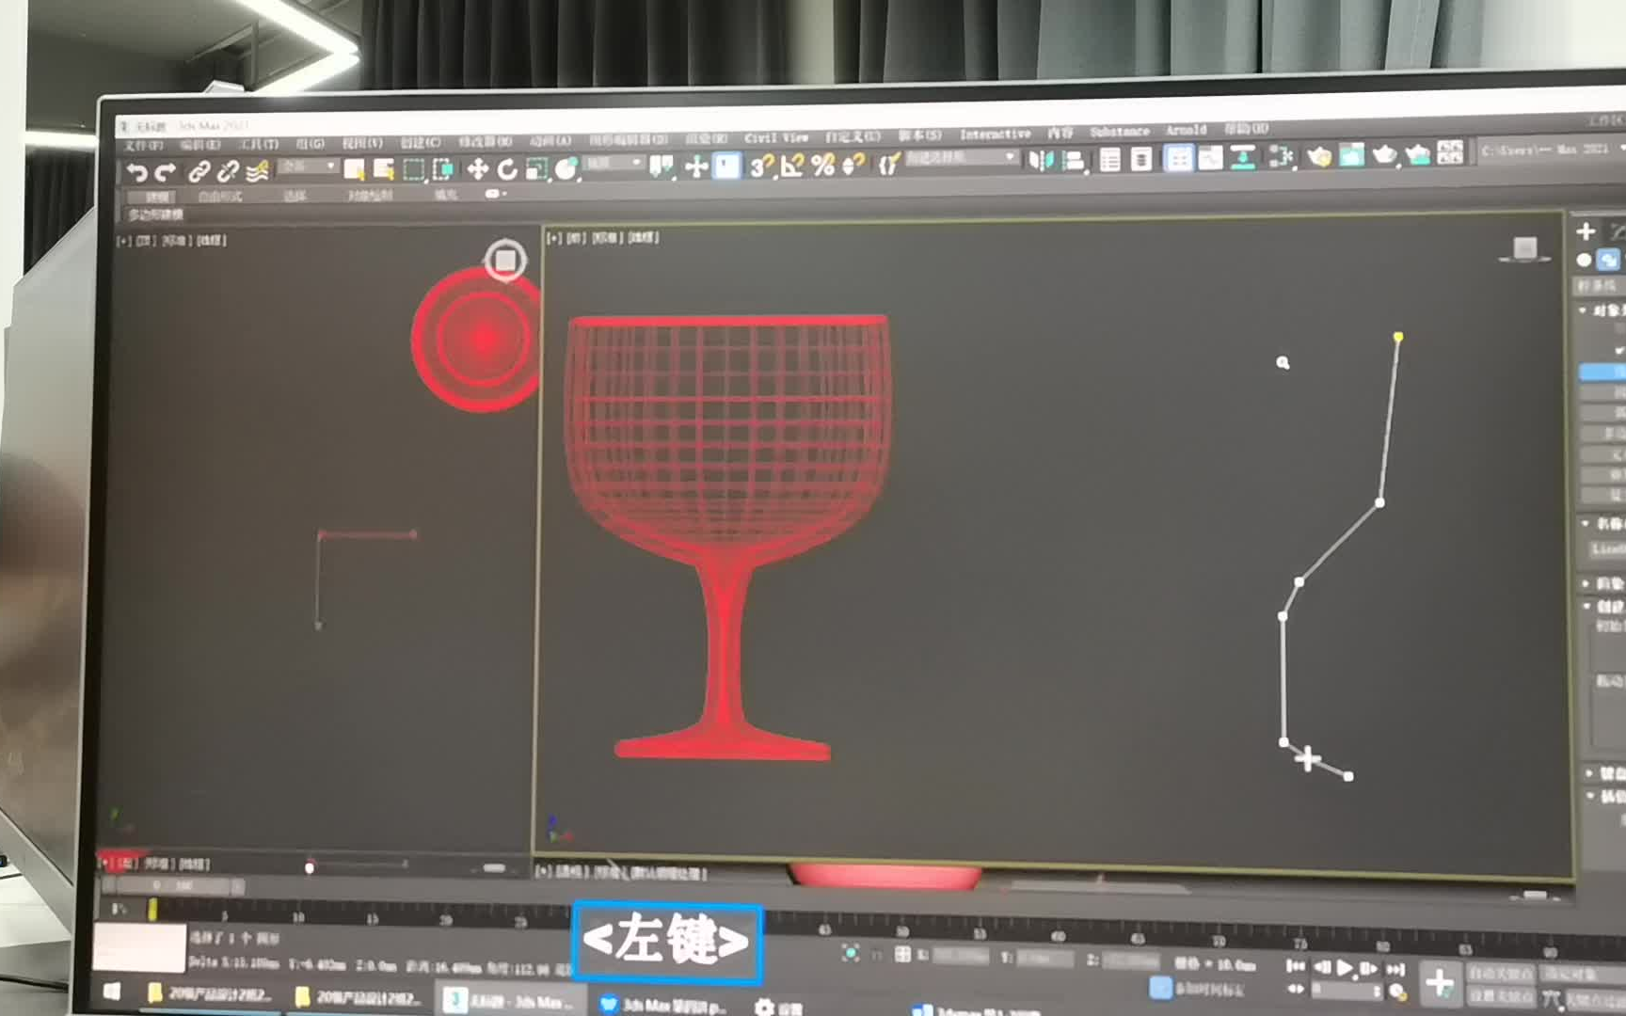Click the current frame number field
This screenshot has height=1016, width=1626.
pyautogui.click(x=1347, y=990)
